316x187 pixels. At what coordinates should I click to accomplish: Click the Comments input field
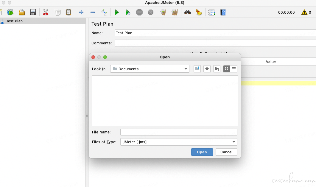click(215, 43)
